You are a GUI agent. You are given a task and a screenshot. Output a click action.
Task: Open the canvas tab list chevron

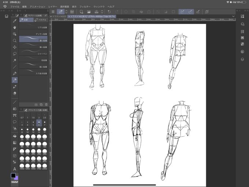click(233, 16)
